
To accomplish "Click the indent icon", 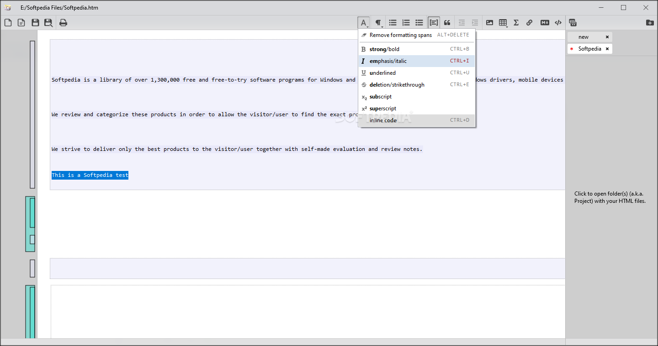I will pos(475,22).
